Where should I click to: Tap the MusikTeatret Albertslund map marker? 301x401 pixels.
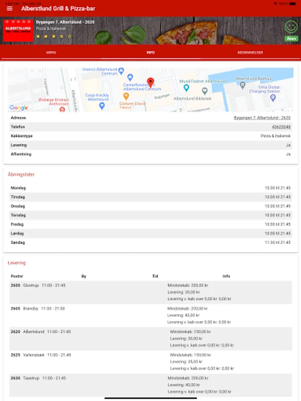[x=186, y=88]
